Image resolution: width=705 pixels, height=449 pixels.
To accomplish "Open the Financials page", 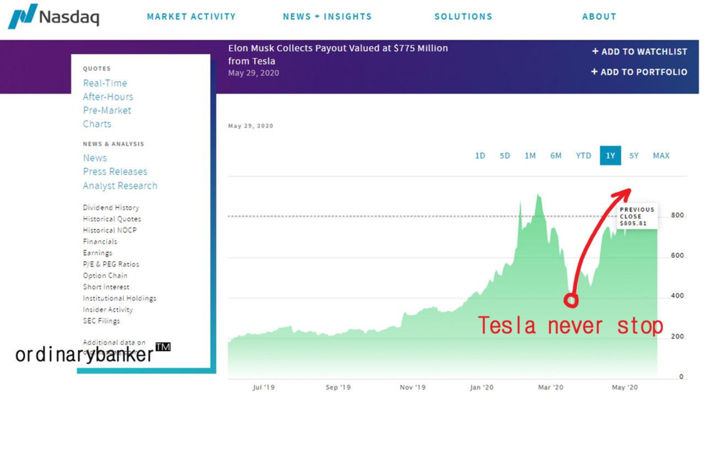I will [x=100, y=241].
